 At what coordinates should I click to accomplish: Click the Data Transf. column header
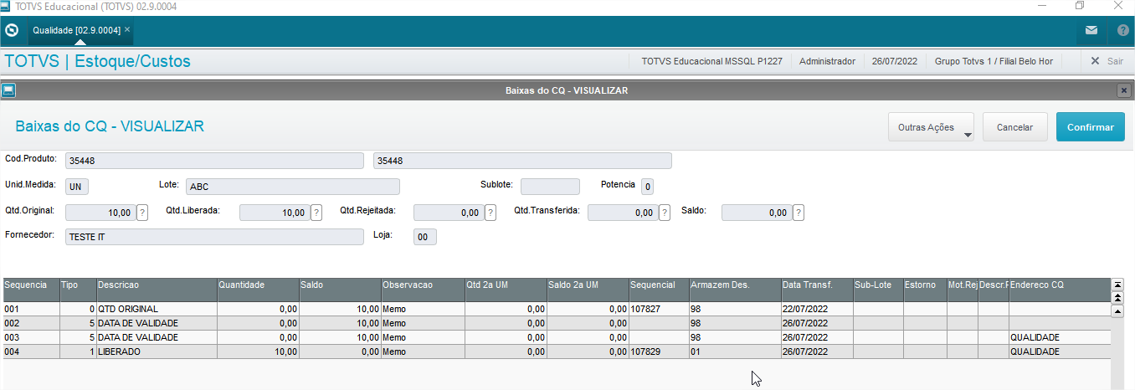coord(816,290)
